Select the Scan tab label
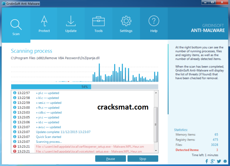230x166 pixels. (16, 34)
